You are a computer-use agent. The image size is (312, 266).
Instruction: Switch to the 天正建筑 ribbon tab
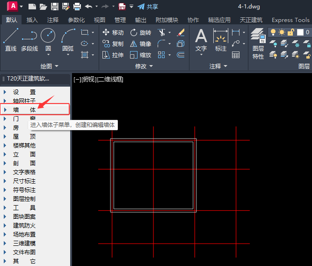(251, 20)
